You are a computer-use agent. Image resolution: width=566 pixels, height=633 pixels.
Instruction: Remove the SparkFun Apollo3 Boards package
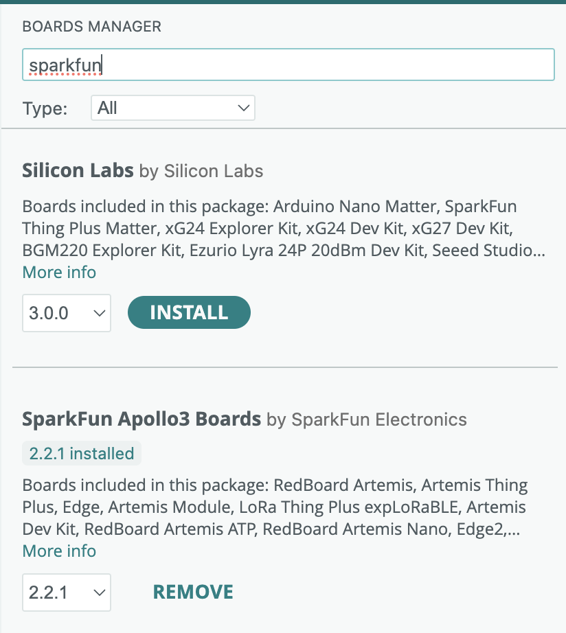[x=193, y=591]
